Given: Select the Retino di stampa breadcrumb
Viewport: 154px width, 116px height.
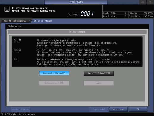Looking at the screenshot, I should 42,21.
